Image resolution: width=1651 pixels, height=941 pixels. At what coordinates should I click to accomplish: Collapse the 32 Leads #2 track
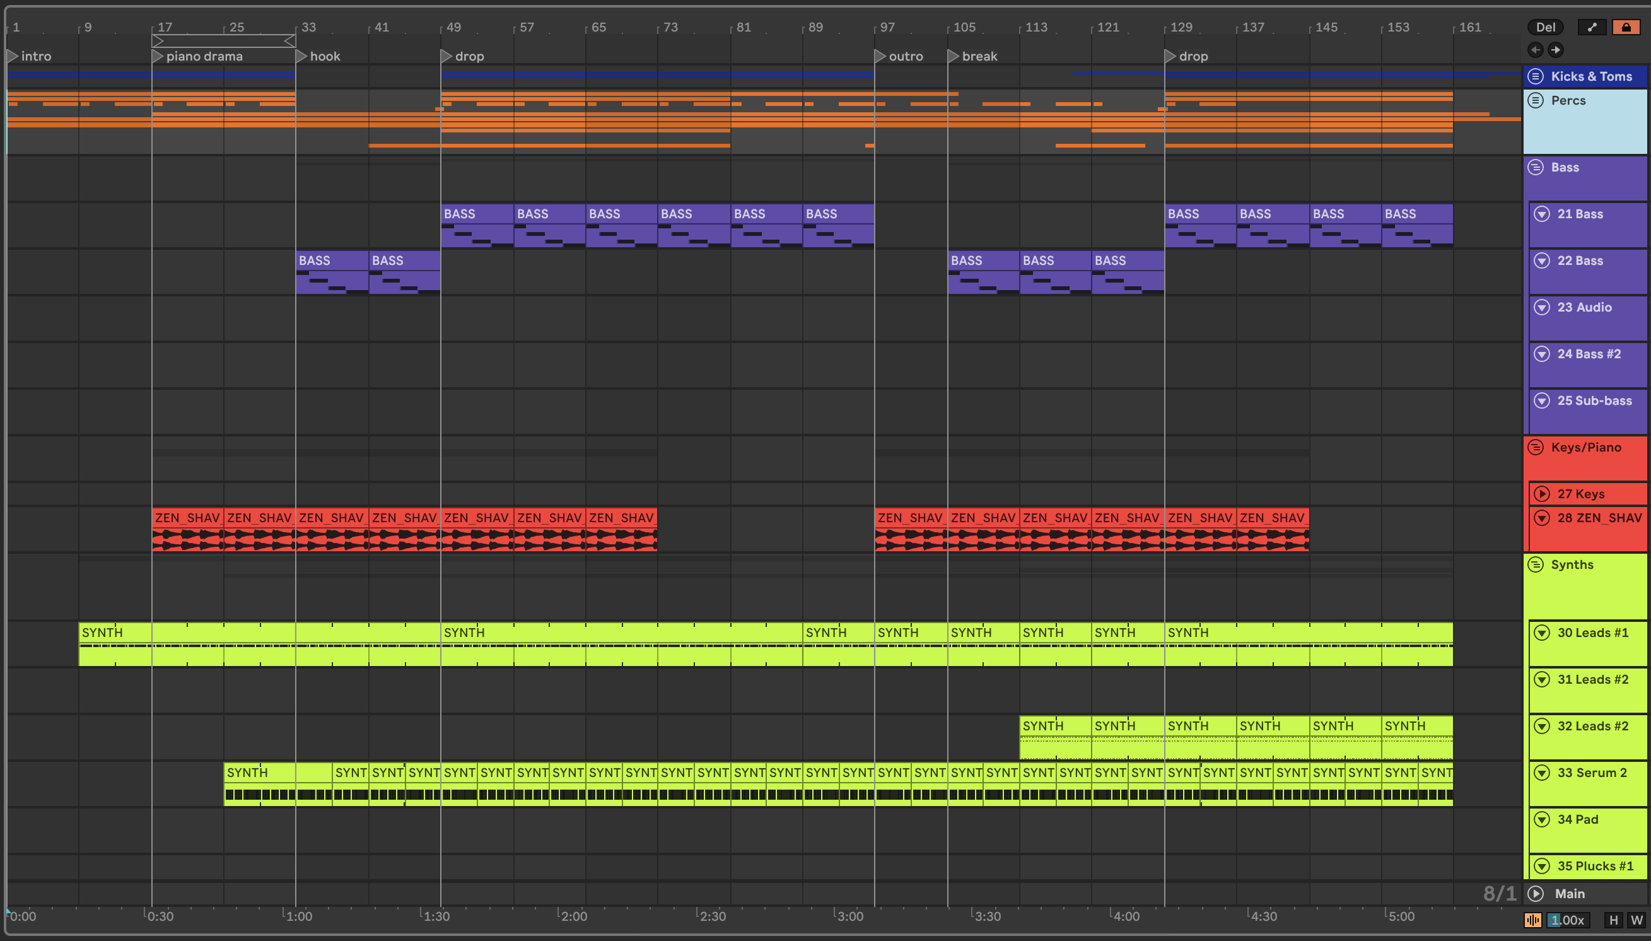point(1542,726)
